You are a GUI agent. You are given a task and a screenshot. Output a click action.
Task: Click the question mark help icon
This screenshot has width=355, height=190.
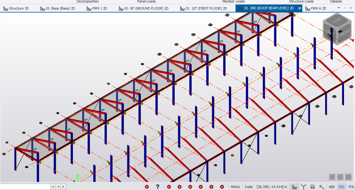pos(158,187)
